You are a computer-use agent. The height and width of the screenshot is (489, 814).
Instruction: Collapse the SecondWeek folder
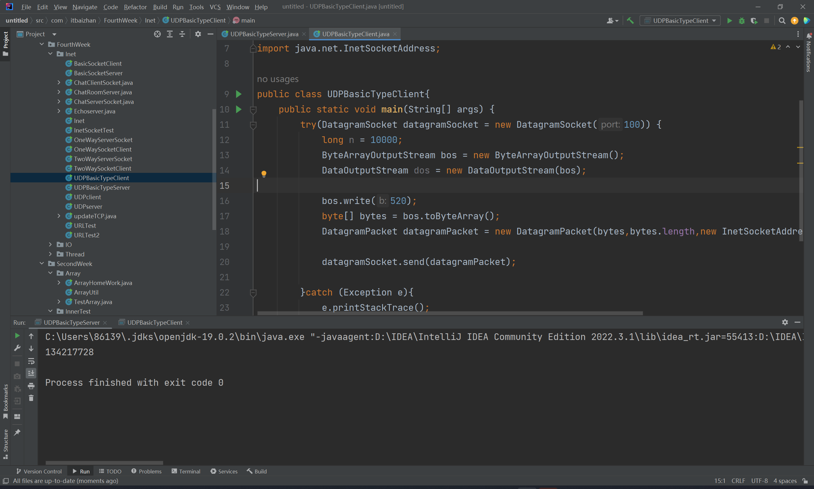(42, 264)
